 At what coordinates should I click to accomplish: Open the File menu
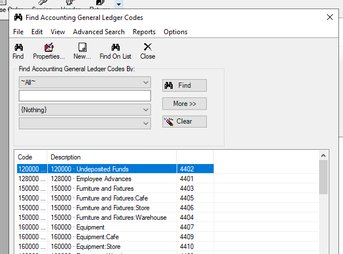pos(18,32)
